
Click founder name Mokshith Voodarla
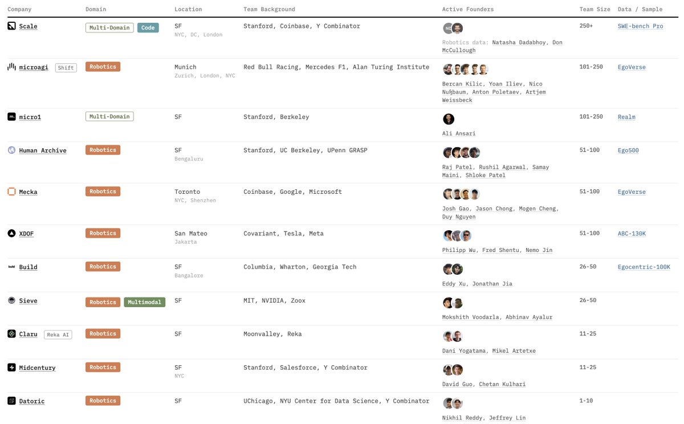472,317
